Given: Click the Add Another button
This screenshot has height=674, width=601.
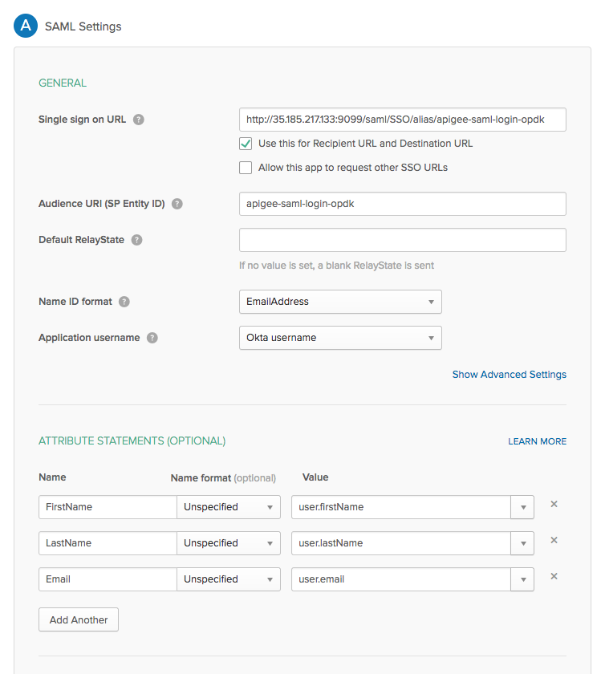Looking at the screenshot, I should coord(79,619).
